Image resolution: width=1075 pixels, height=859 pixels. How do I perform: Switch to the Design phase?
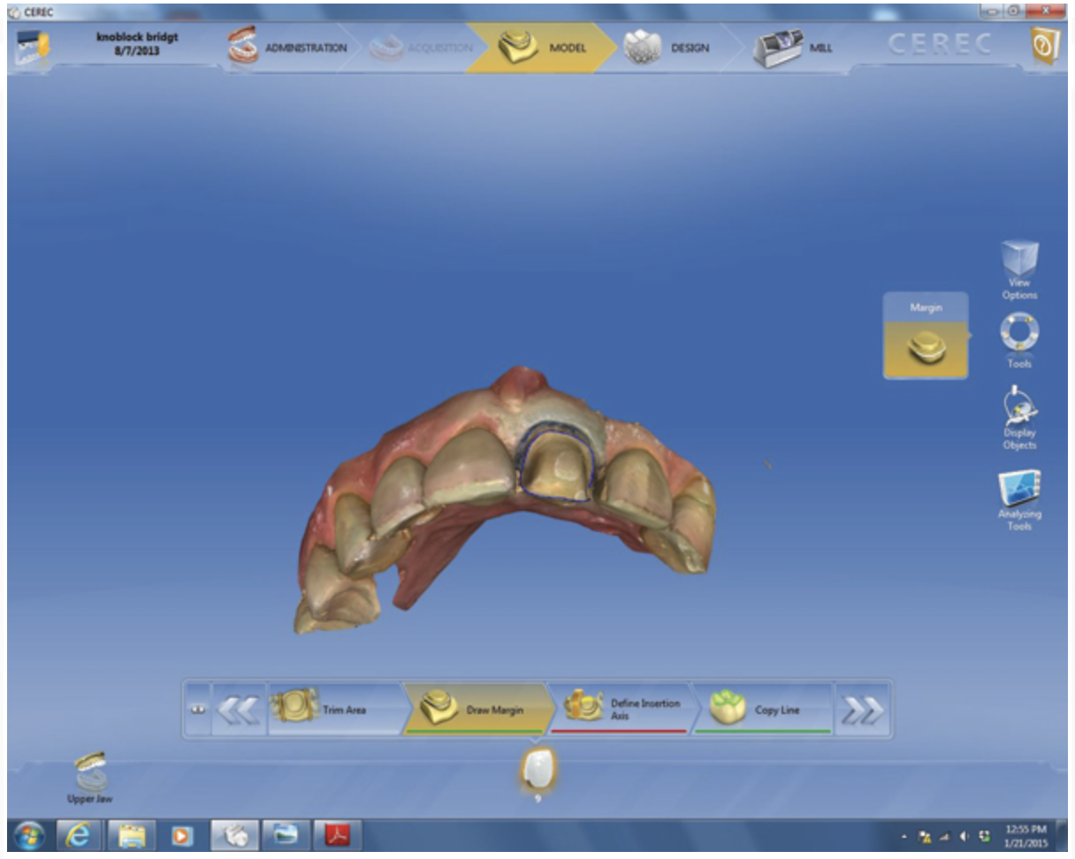pos(667,48)
